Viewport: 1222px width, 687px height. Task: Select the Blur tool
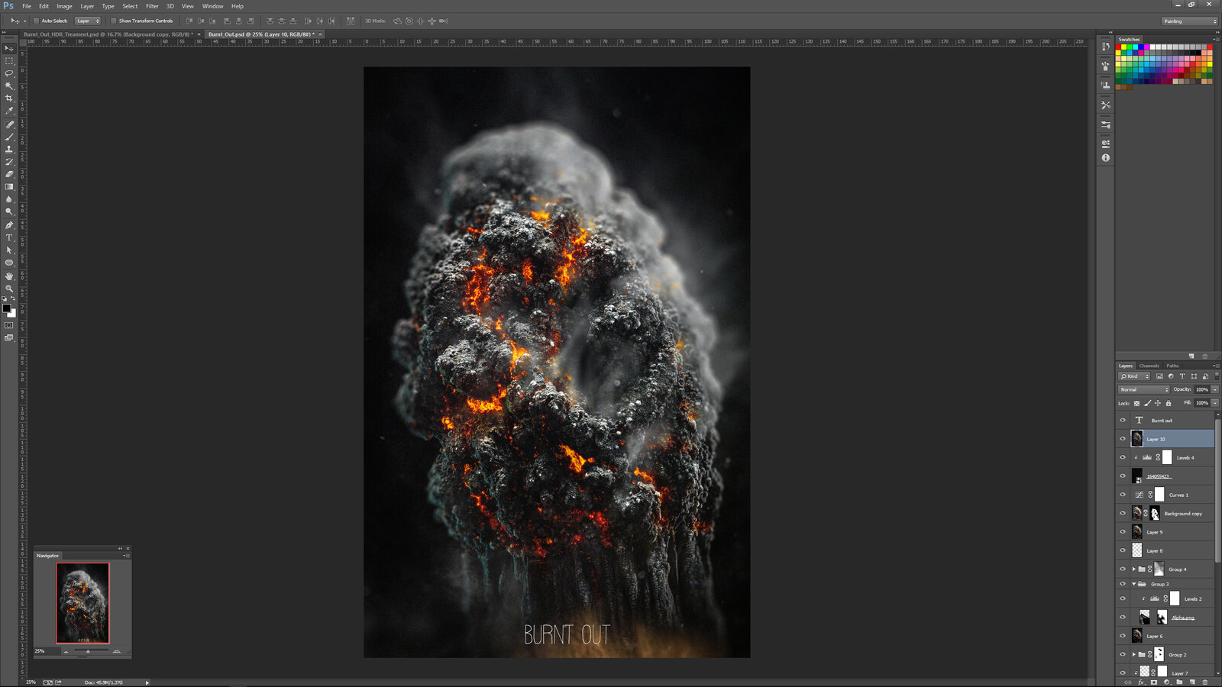tap(9, 199)
